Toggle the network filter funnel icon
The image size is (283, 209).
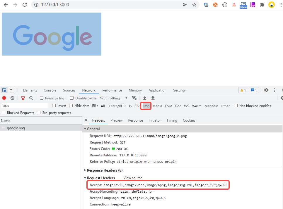pyautogui.click(x=23, y=98)
